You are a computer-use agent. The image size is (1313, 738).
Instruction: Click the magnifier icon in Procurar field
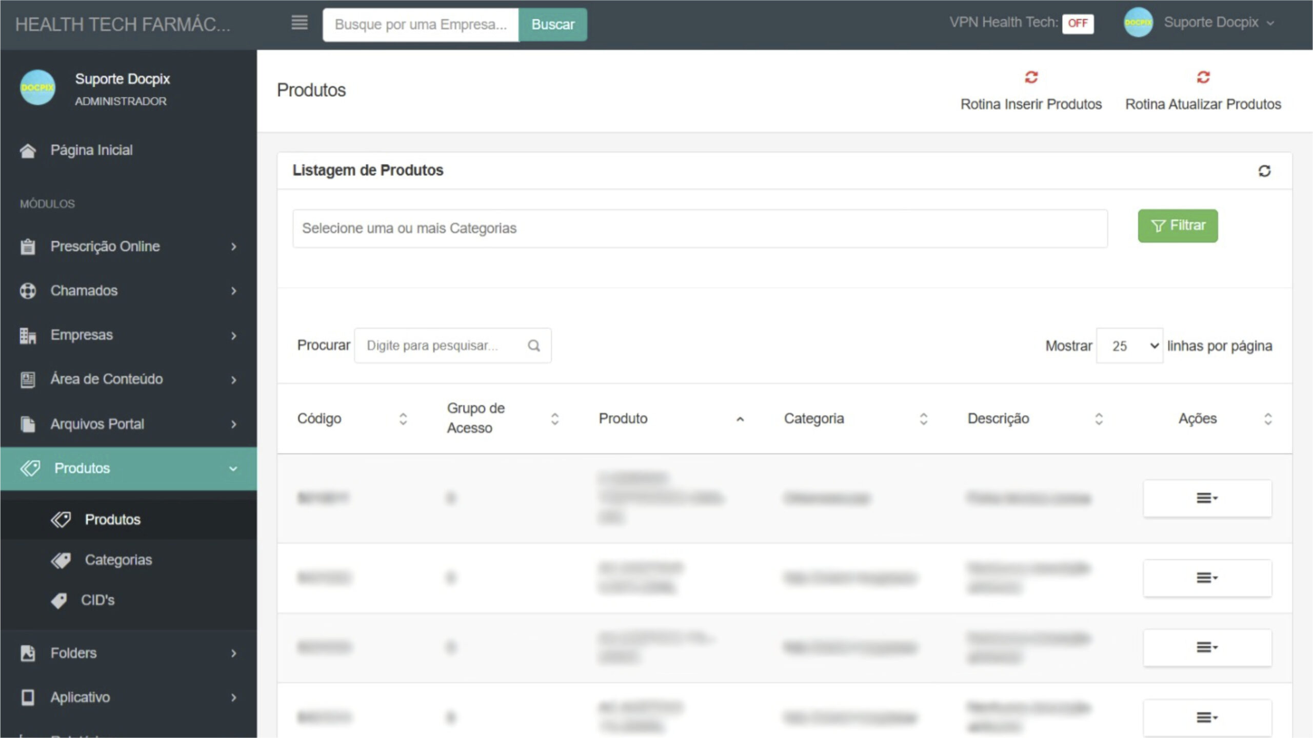click(534, 346)
